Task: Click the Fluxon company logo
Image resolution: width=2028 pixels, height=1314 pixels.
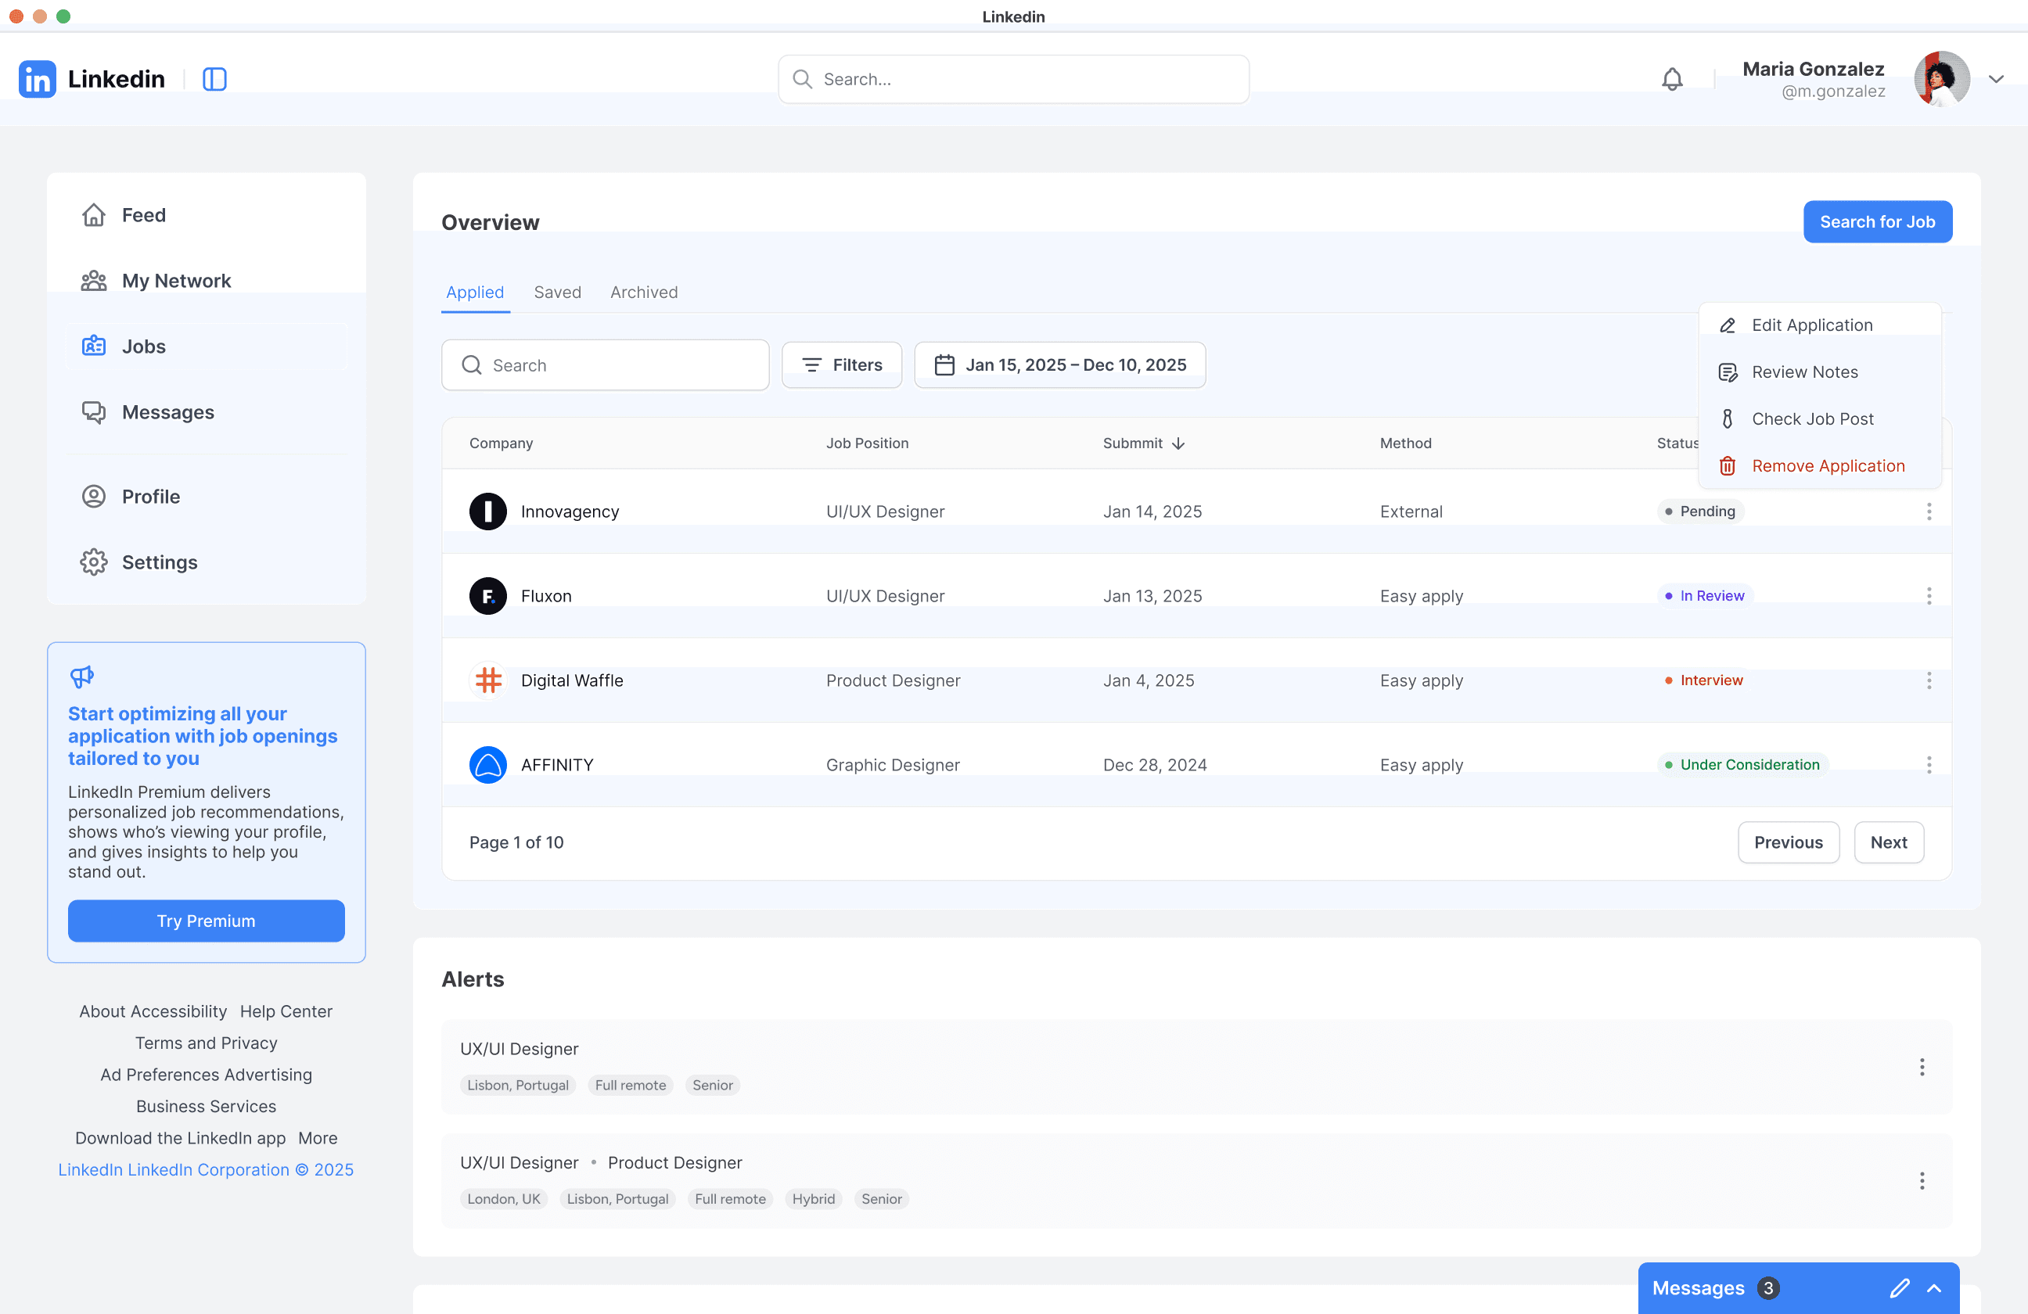Action: pyautogui.click(x=488, y=596)
